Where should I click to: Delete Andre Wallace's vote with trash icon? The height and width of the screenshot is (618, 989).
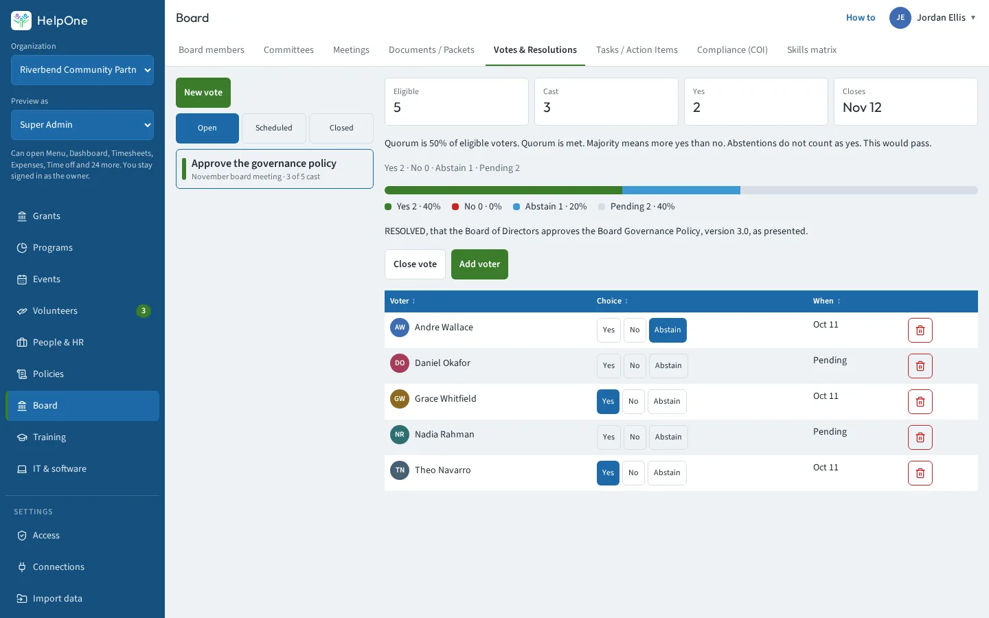[x=920, y=330]
